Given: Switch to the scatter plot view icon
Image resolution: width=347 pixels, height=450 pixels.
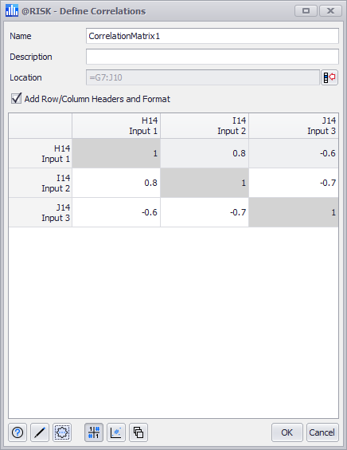Looking at the screenshot, I should pyautogui.click(x=116, y=432).
